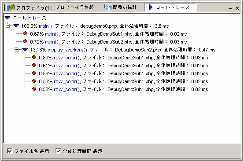Toggle the ファイル名 表示 checkbox
This screenshot has width=244, height=161.
pos(10,151)
